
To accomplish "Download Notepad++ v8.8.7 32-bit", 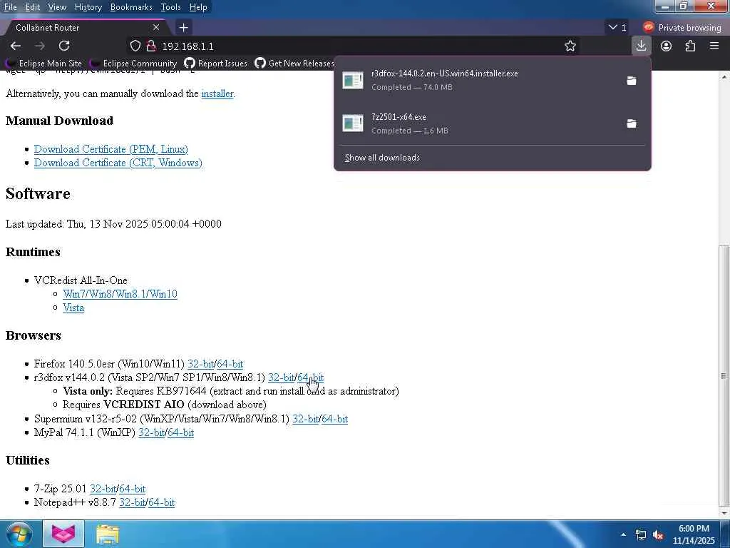I will pos(132,502).
